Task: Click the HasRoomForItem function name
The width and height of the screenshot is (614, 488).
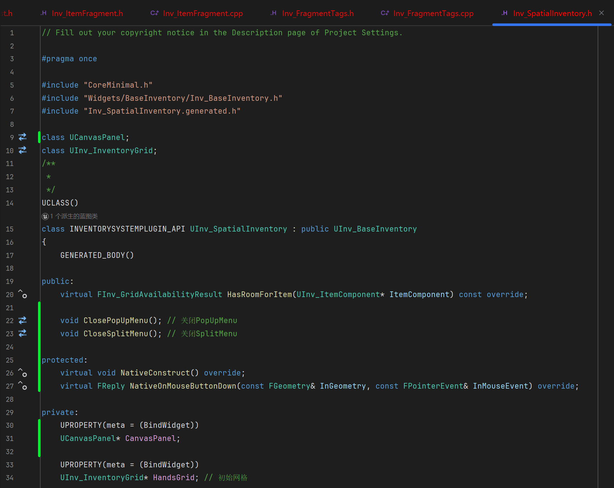Action: (260, 295)
